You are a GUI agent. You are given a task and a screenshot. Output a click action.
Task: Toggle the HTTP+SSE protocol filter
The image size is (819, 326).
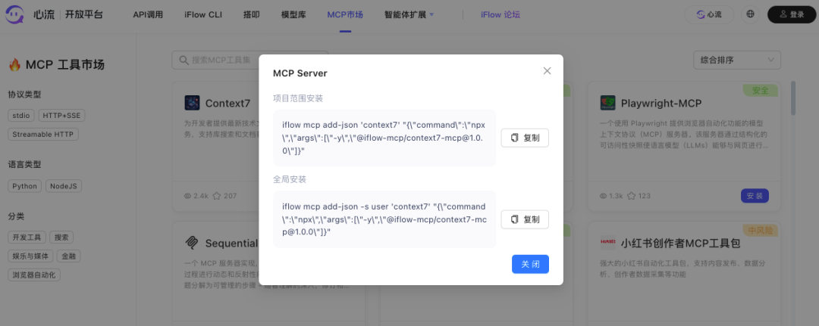pos(61,116)
